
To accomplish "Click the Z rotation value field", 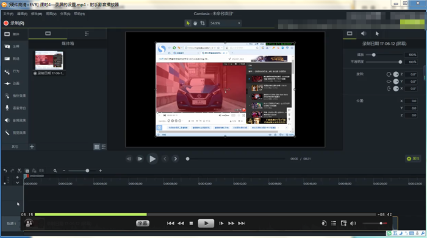I will pyautogui.click(x=411, y=74).
